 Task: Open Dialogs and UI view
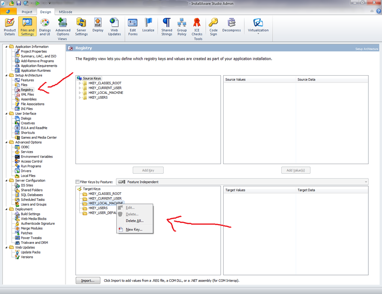pyautogui.click(x=45, y=27)
